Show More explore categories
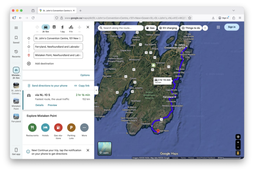 [x=84, y=128]
